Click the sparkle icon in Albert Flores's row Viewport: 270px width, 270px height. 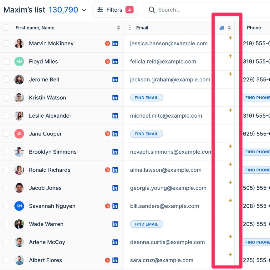[230, 255]
